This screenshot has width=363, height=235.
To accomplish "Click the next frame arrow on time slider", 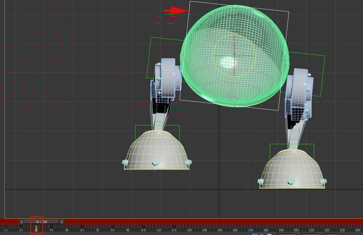I will pos(61,222).
